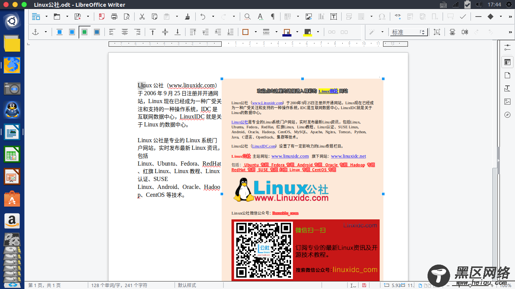
Task: Open the New document dropdown arrow
Action: pyautogui.click(x=46, y=17)
